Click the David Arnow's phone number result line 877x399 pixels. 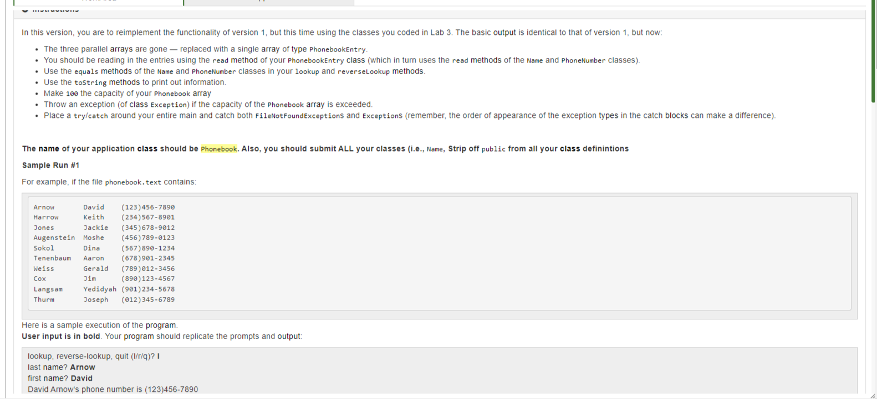[113, 390]
